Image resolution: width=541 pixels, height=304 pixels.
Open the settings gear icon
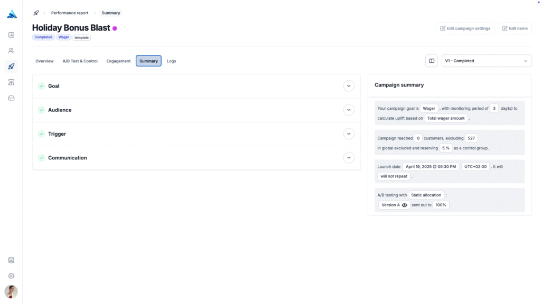tap(11, 276)
